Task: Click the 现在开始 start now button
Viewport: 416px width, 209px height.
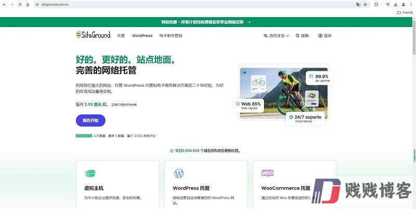Action: (x=90, y=121)
